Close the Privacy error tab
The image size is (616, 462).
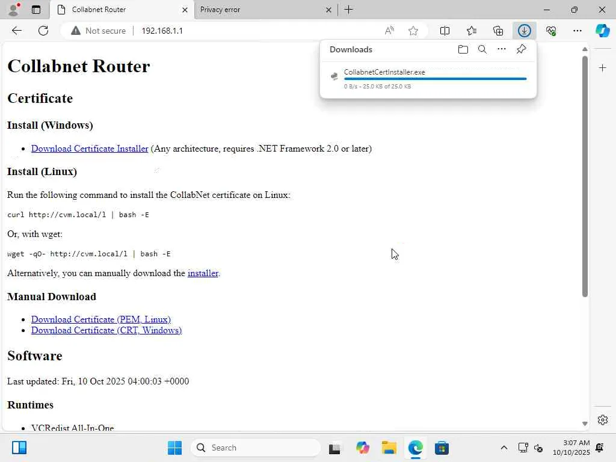click(328, 10)
